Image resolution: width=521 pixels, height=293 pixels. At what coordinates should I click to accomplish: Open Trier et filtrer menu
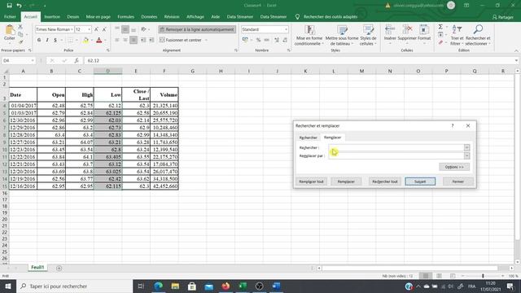pyautogui.click(x=457, y=35)
